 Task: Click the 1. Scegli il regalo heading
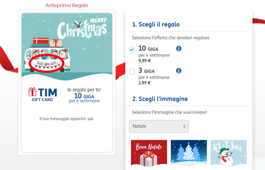click(156, 25)
